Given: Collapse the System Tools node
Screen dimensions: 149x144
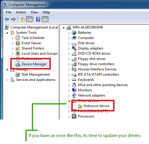Looking at the screenshot, I should click(7, 33).
